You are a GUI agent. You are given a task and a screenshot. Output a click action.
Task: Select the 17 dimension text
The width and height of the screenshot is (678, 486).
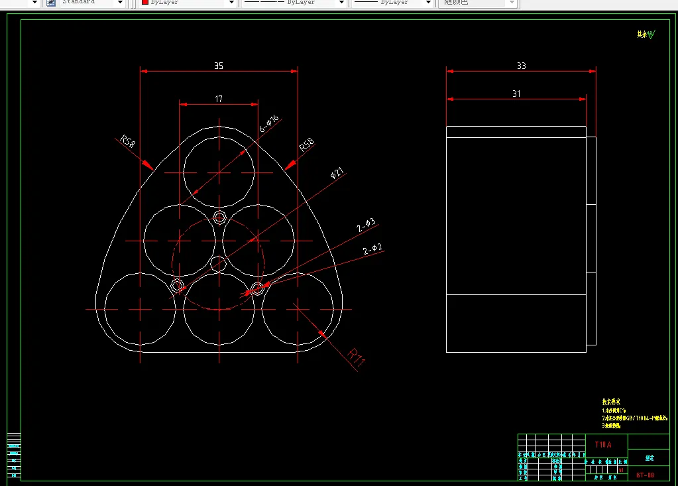[x=219, y=99]
